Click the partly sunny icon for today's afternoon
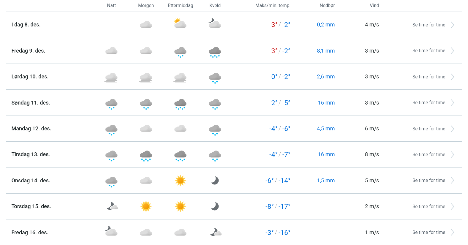Image resolution: width=468 pixels, height=245 pixels. pyautogui.click(x=180, y=23)
